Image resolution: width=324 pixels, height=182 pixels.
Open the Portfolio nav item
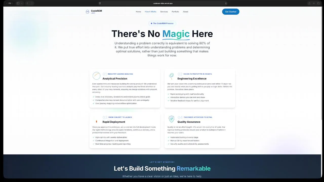(175, 12)
